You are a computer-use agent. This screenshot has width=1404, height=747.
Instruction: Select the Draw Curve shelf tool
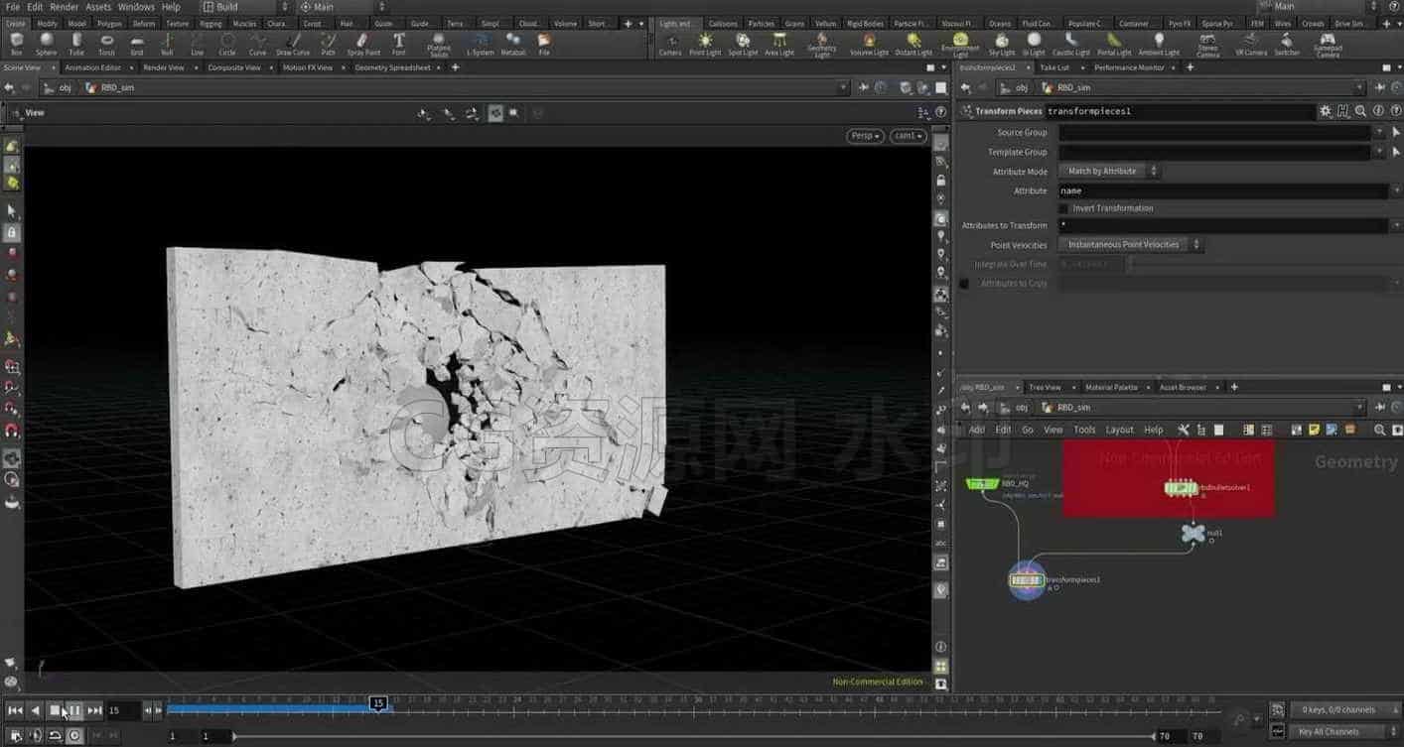(x=293, y=44)
